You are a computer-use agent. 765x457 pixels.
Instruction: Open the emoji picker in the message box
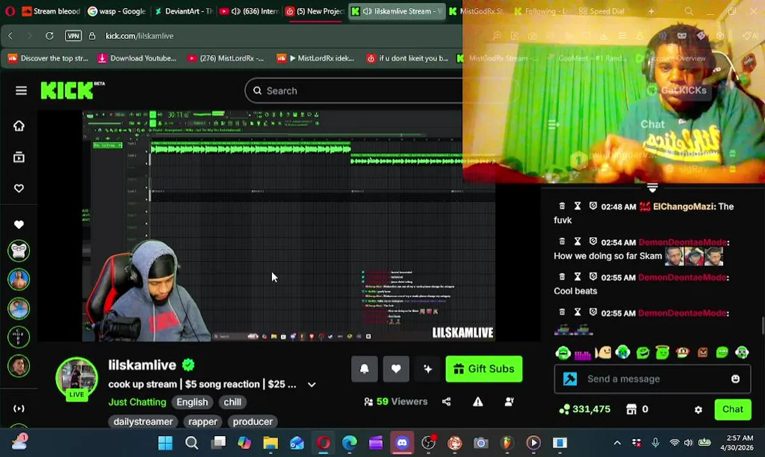(735, 379)
